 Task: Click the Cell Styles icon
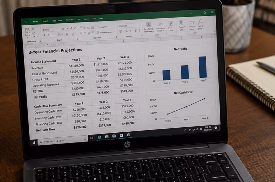(x=171, y=24)
